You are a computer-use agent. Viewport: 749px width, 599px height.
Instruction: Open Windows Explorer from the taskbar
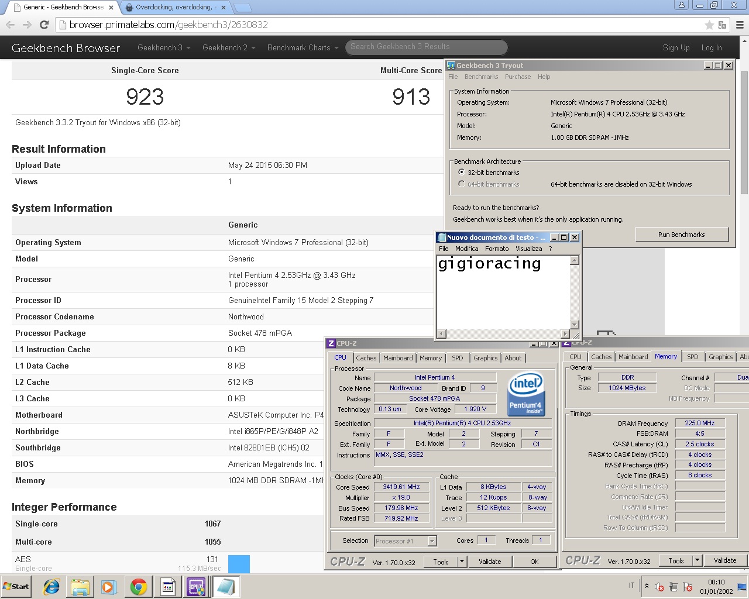pos(80,587)
